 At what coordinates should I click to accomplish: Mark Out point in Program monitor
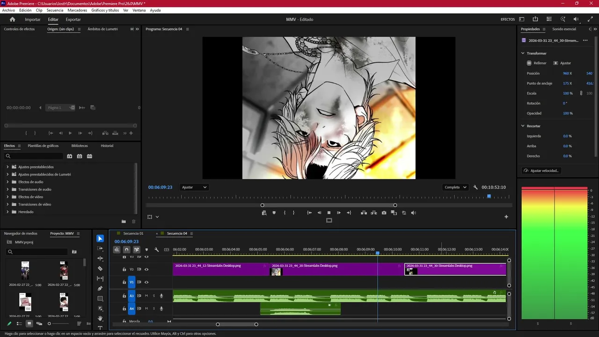tap(293, 213)
